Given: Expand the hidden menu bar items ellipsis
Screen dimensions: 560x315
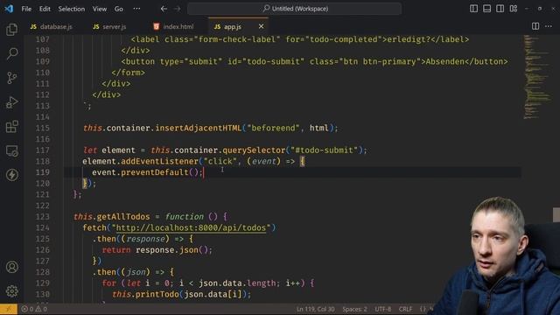Looking at the screenshot, I should pos(136,9).
